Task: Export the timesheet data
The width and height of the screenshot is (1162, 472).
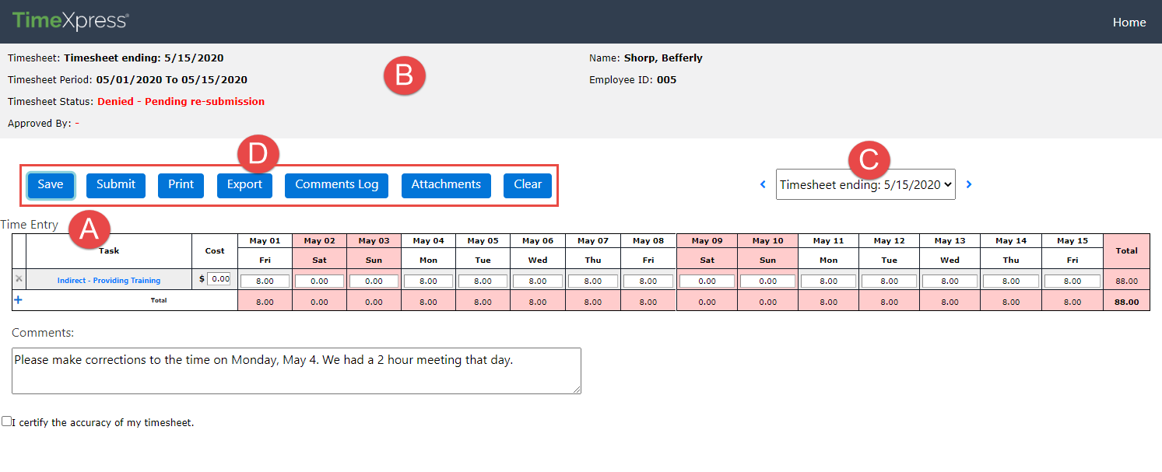Action: (x=244, y=185)
